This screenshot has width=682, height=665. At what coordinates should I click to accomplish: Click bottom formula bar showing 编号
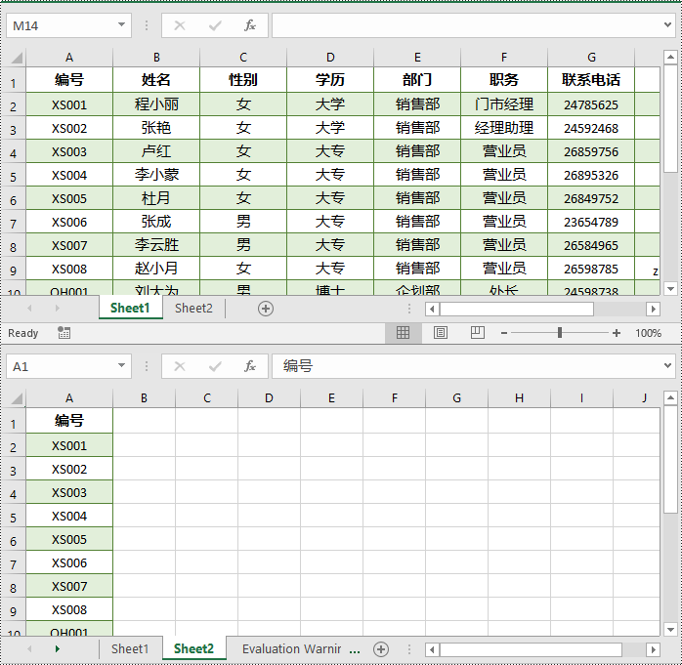(x=466, y=366)
